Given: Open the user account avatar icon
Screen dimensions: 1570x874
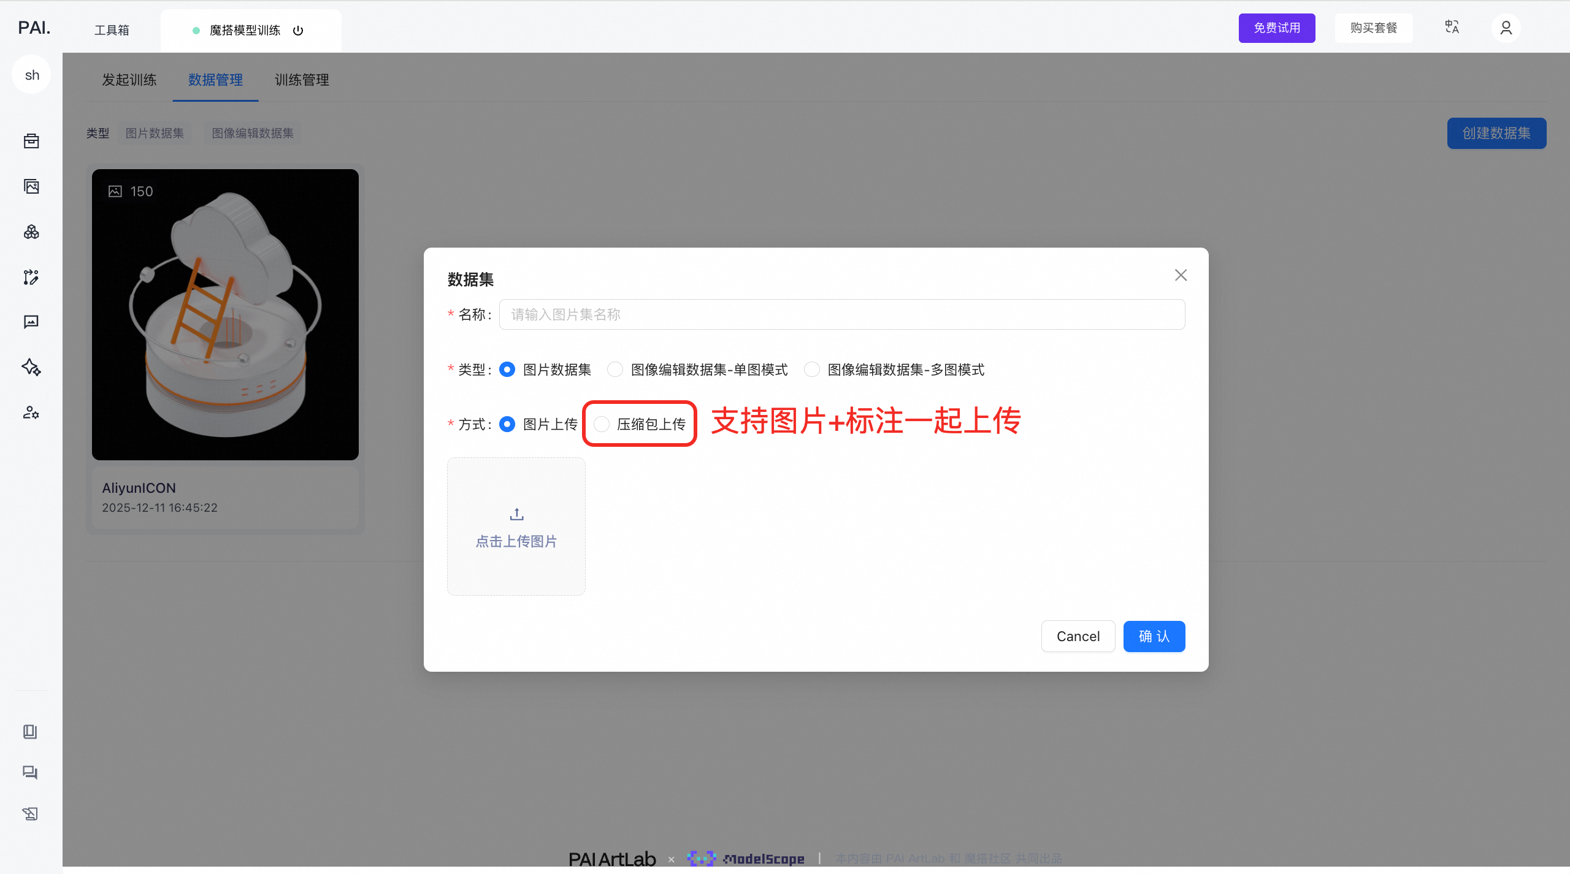Looking at the screenshot, I should point(1506,28).
